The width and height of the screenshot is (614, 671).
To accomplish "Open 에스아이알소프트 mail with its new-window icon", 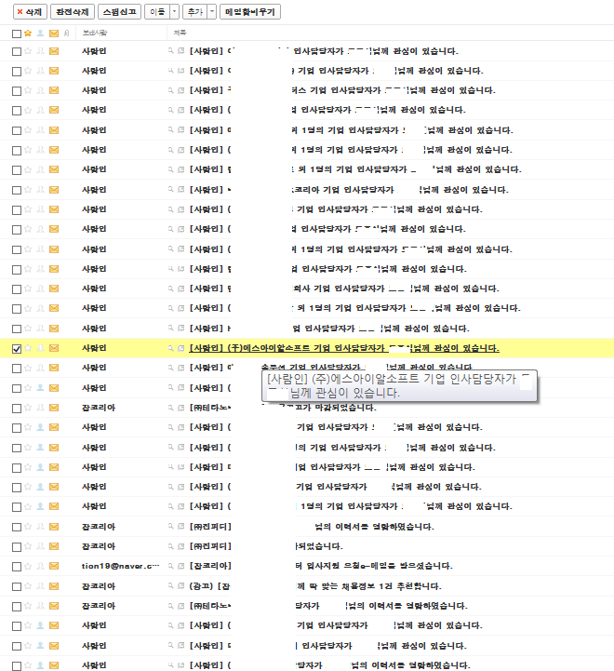I will [181, 348].
